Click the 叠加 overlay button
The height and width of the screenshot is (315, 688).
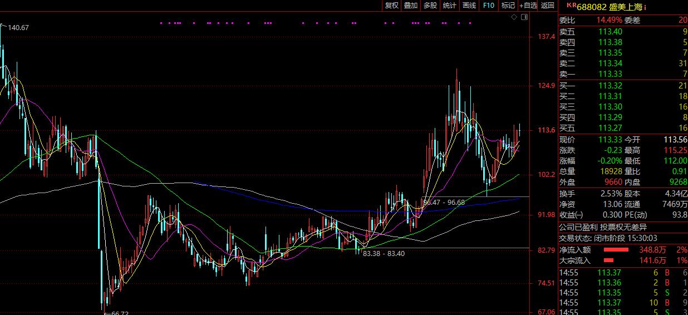[x=411, y=6]
